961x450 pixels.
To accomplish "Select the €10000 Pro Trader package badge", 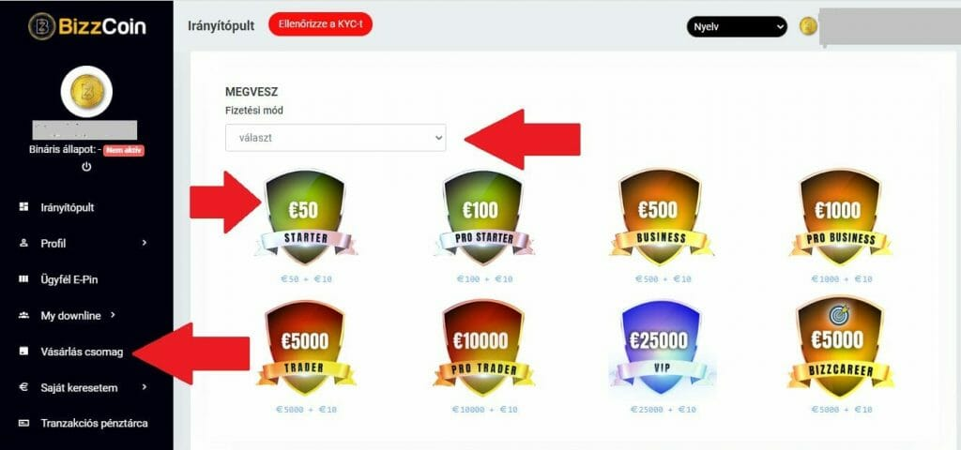I will [x=483, y=347].
